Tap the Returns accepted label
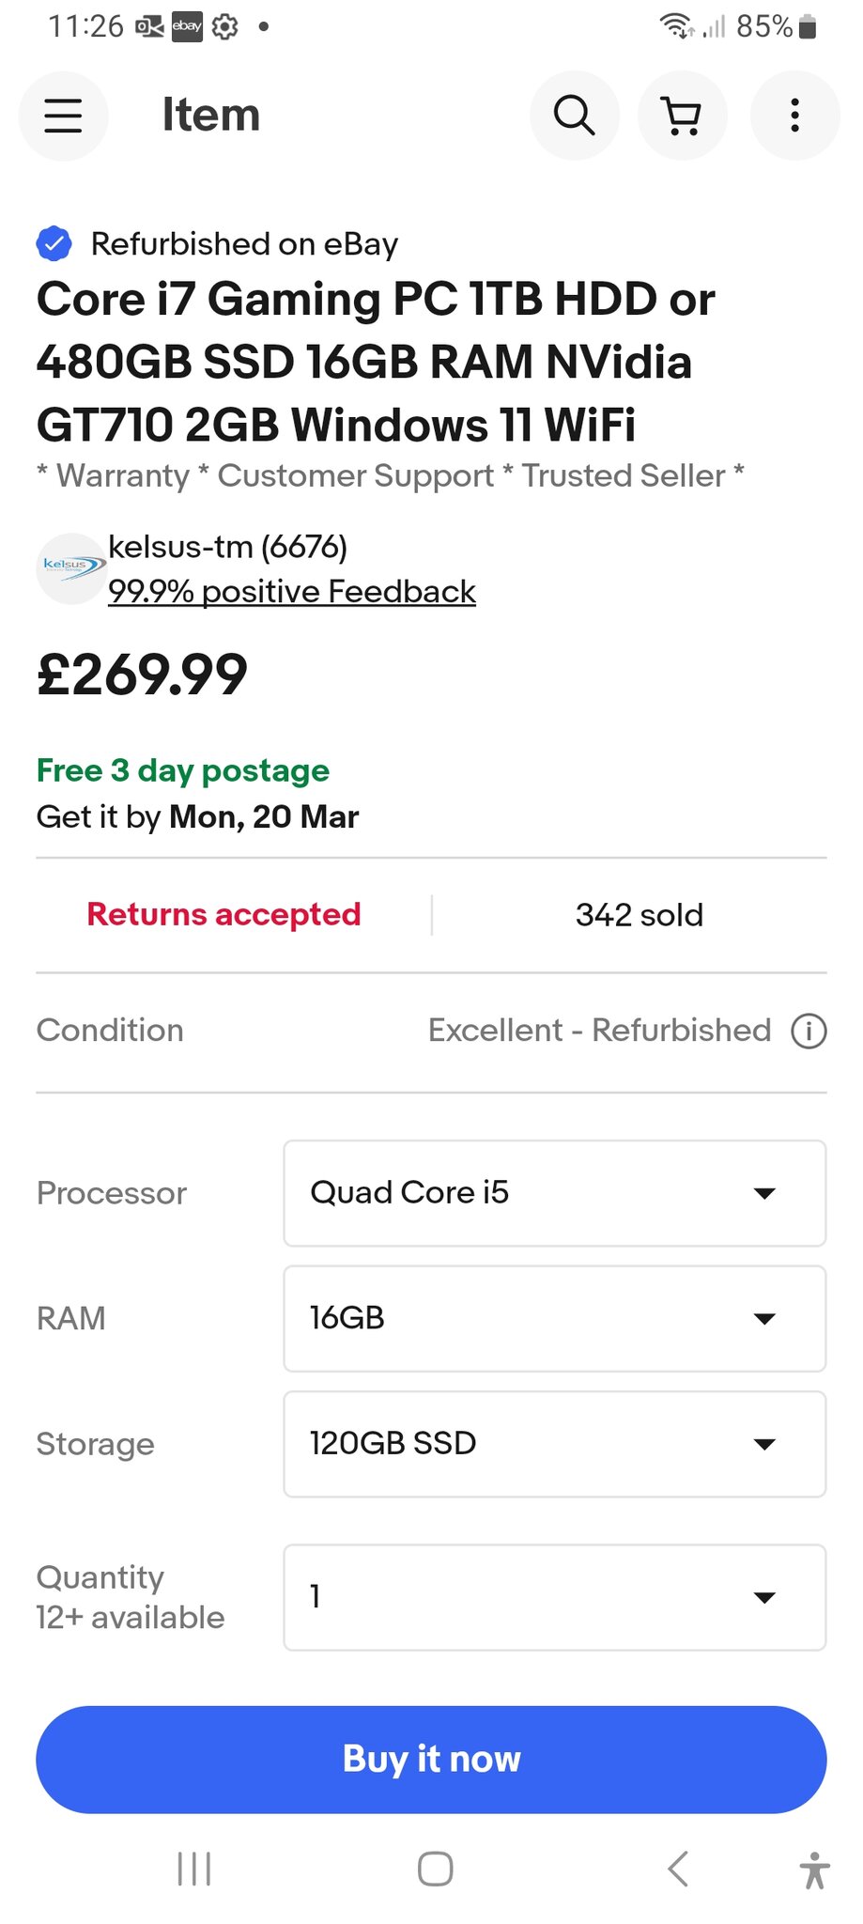Viewport: 863px width, 1924px height. coord(223,914)
